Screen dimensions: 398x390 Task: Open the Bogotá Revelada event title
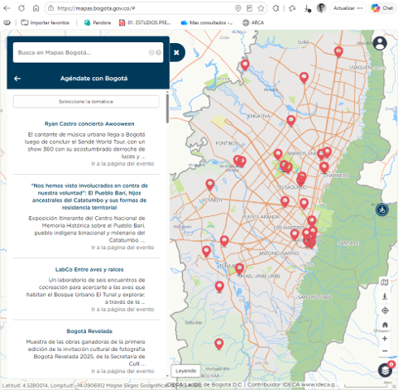click(89, 331)
